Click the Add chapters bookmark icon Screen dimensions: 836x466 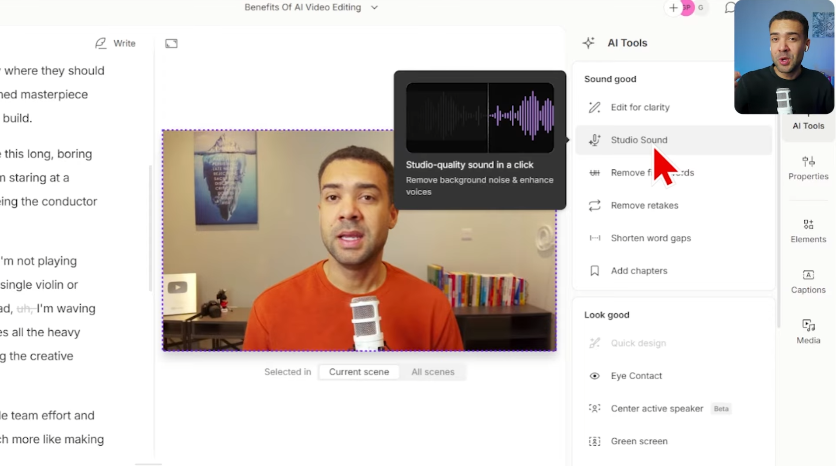(595, 271)
